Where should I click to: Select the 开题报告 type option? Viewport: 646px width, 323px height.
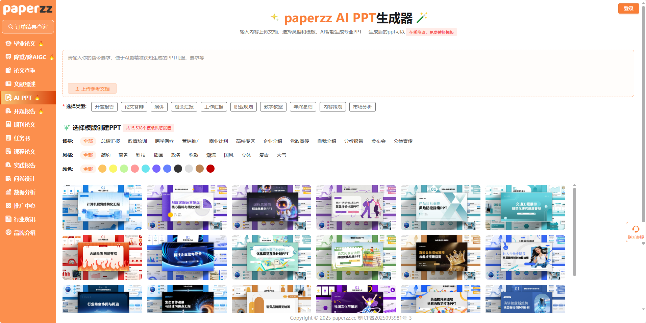104,107
